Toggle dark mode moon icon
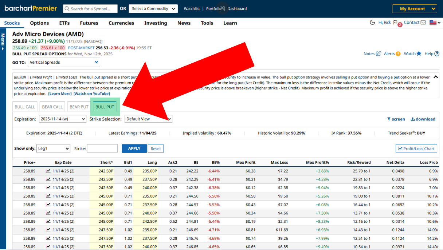This screenshot has width=443, height=250. pos(372,23)
